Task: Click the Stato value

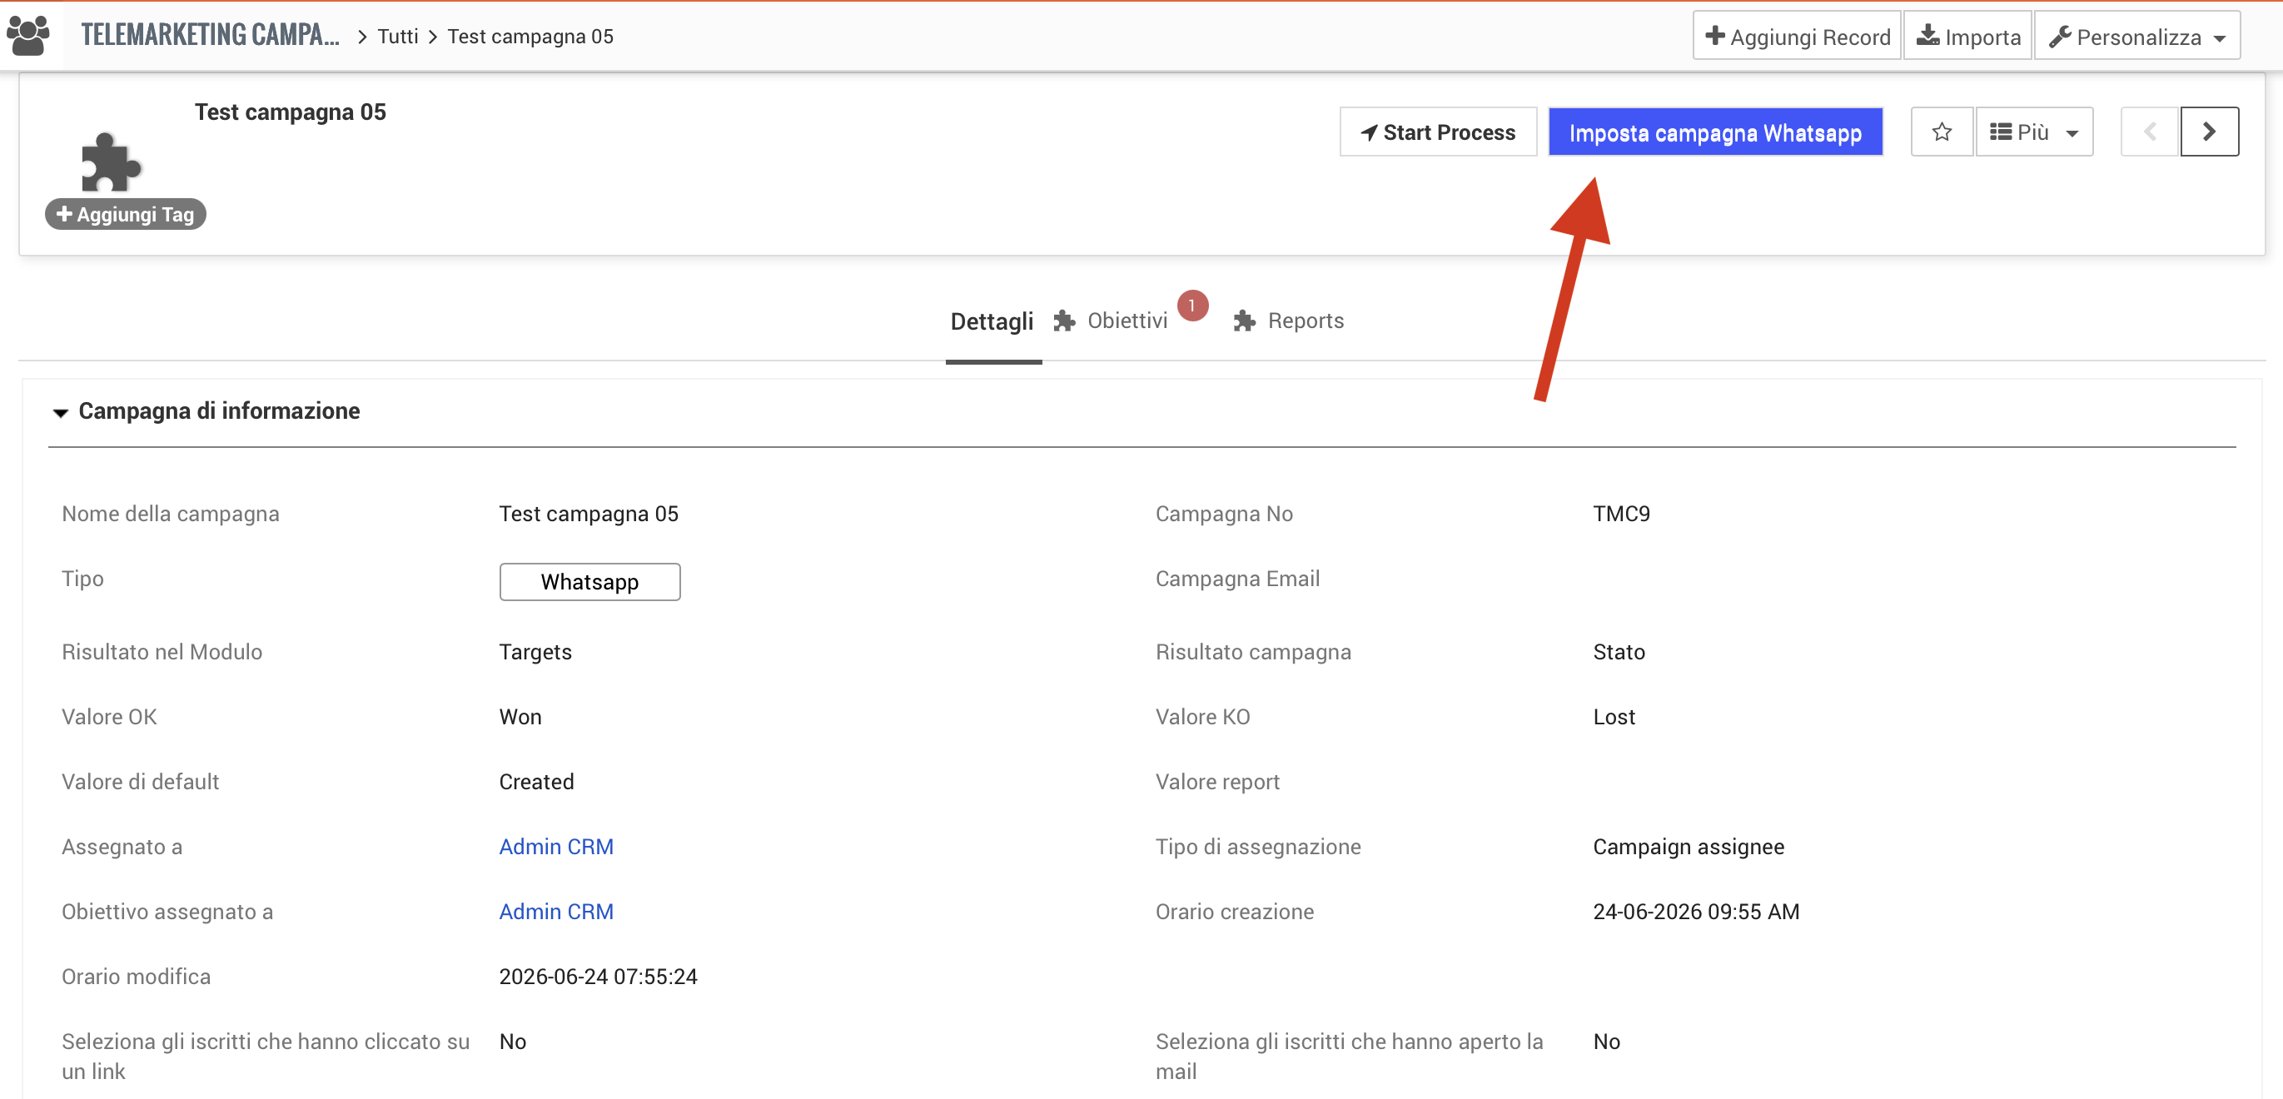Action: (1619, 651)
